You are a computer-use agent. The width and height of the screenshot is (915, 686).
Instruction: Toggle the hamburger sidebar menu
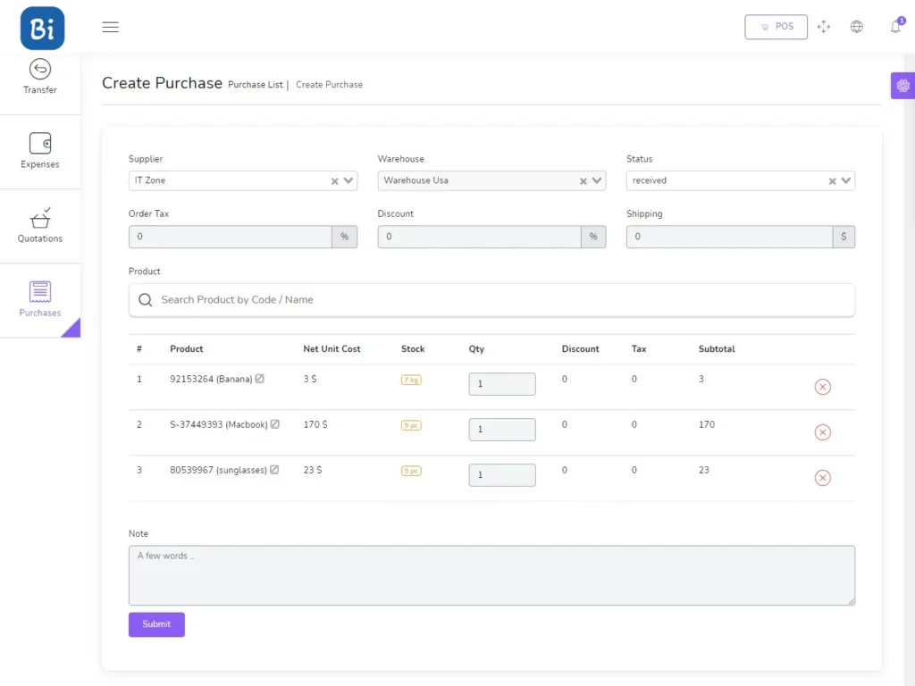110,27
